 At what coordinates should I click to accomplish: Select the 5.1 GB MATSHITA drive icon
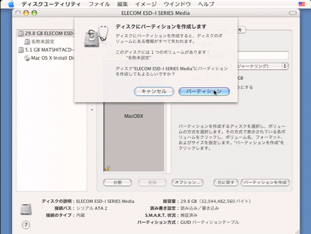pyautogui.click(x=21, y=50)
